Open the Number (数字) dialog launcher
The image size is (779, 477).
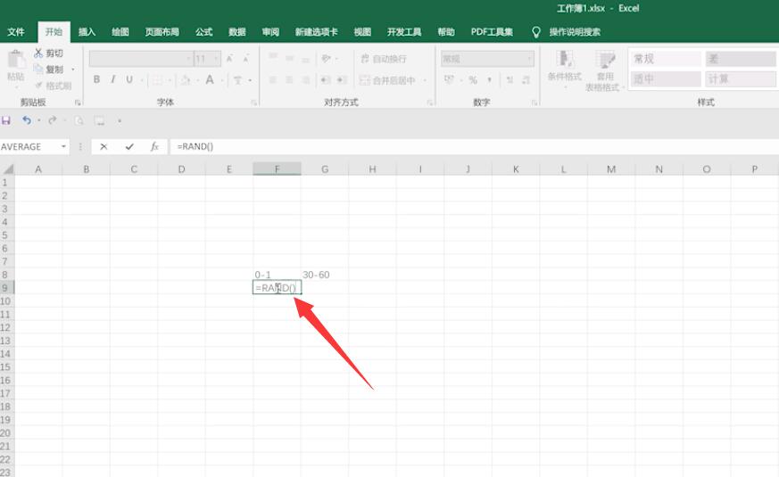tap(535, 103)
